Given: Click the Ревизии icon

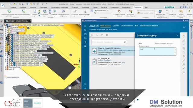Looking at the screenshot, I should point(54,11).
